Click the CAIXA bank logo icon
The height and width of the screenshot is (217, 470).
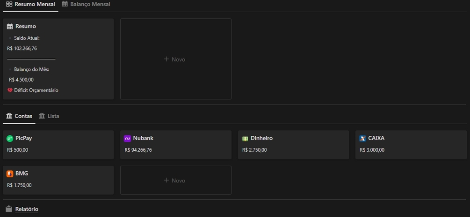362,139
